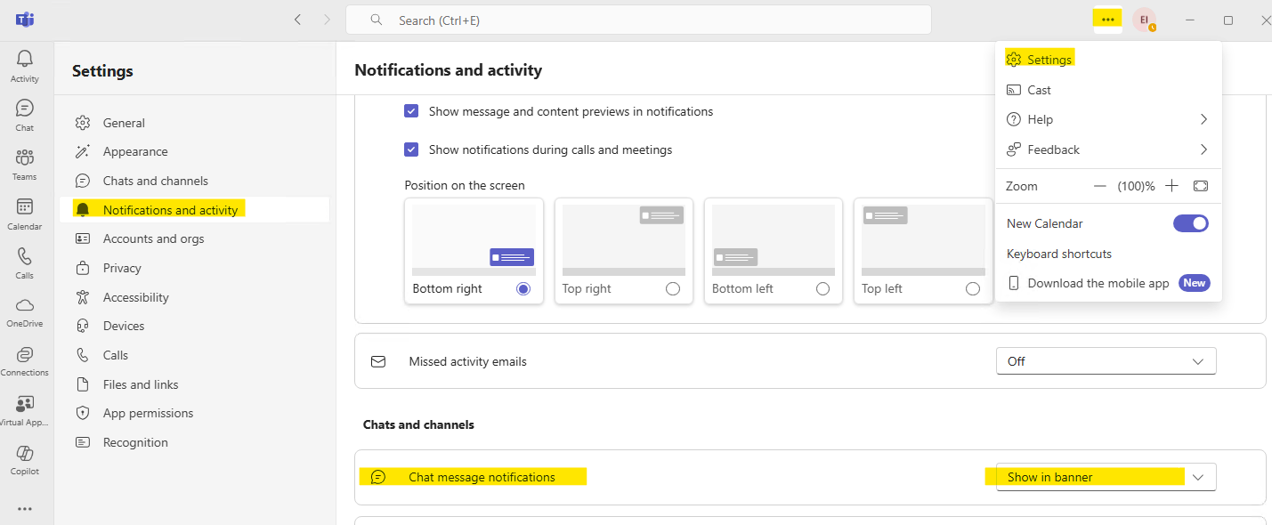The height and width of the screenshot is (525, 1272).
Task: Open the Calls phone icon
Action: pyautogui.click(x=25, y=257)
